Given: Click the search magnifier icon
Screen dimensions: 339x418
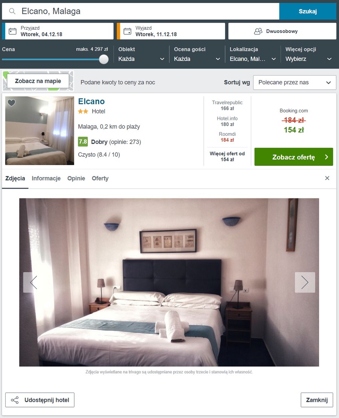Looking at the screenshot, I should pyautogui.click(x=12, y=11).
